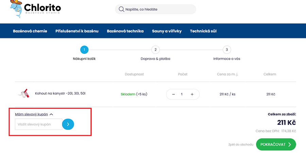This screenshot has height=153, width=306.
Task: Collapse the Mám slevový kupón section
Action: click(x=34, y=114)
